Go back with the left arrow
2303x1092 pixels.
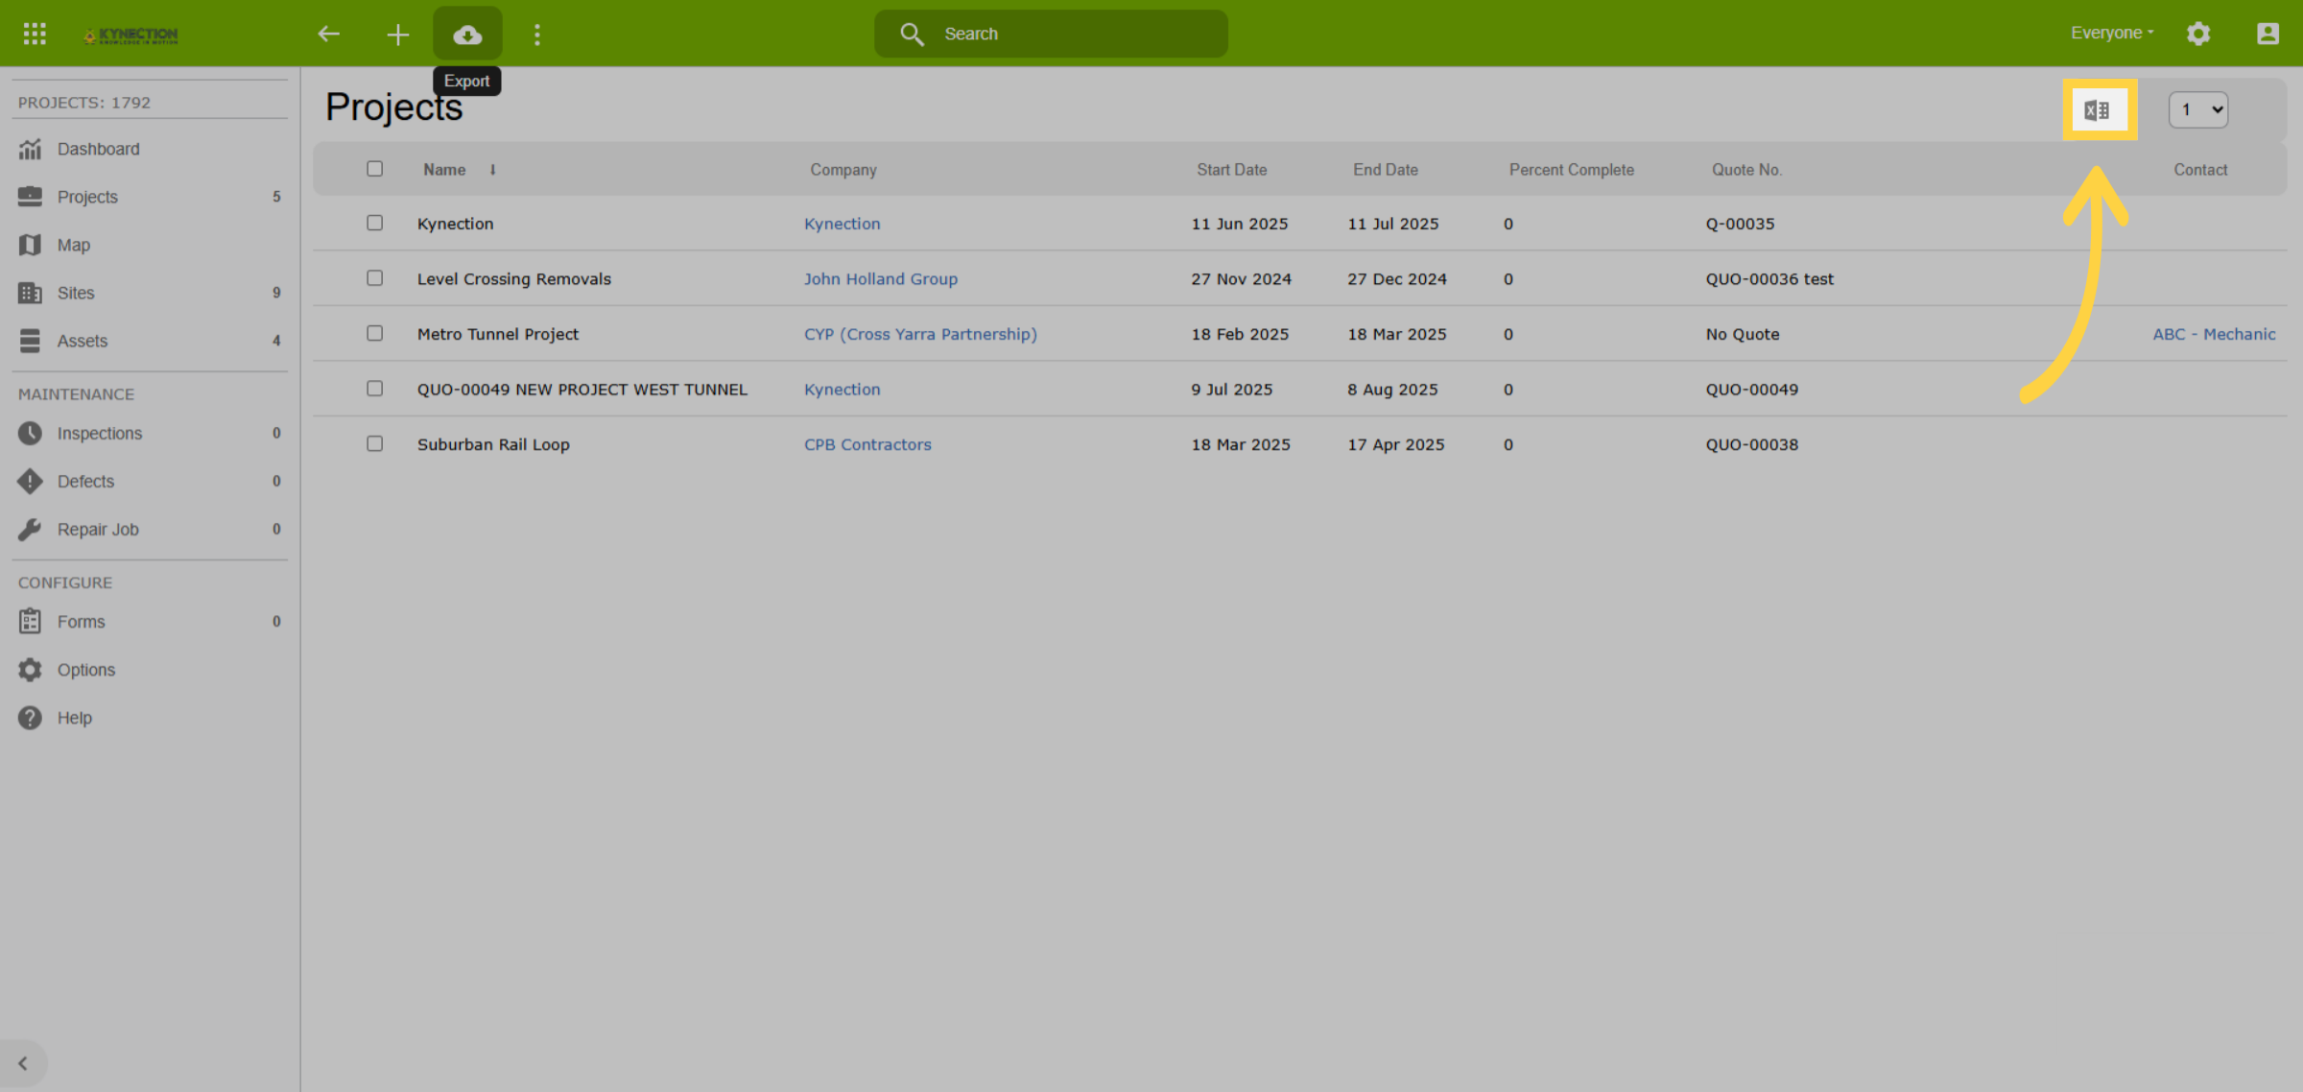click(329, 34)
